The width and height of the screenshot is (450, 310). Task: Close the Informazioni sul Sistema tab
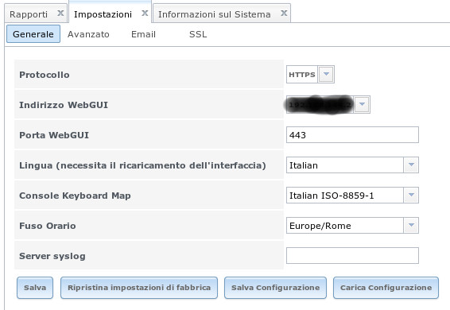(x=284, y=13)
